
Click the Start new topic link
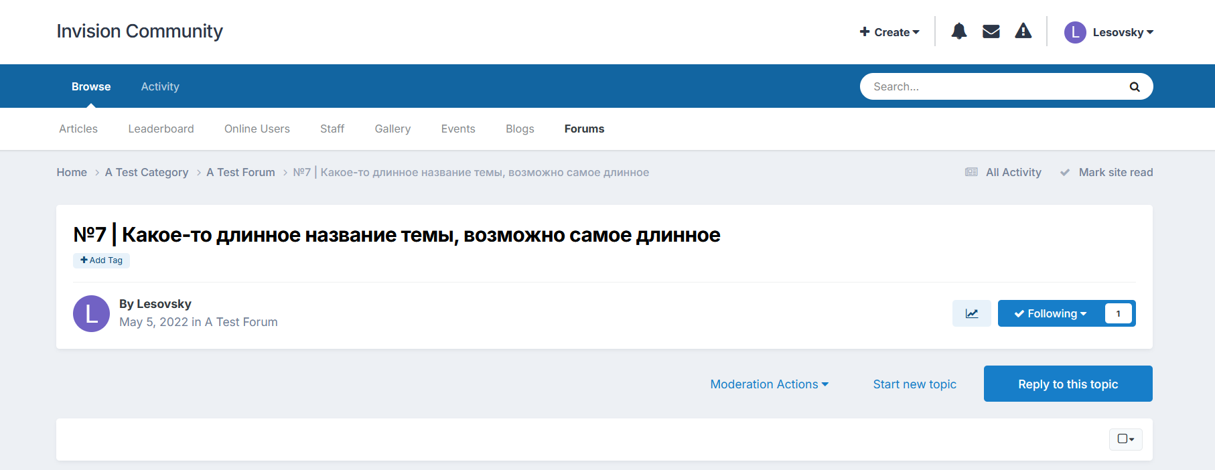(914, 384)
